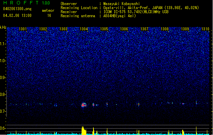Click antenna value A504HB(yagi 4el)
This screenshot has height=135, width=213.
120,16
